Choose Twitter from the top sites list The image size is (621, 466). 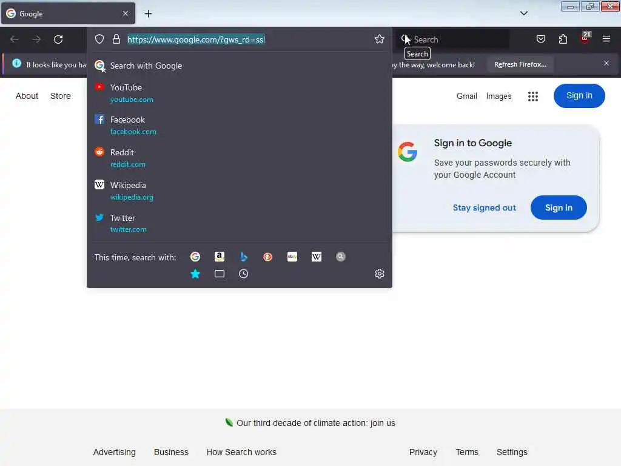point(239,223)
